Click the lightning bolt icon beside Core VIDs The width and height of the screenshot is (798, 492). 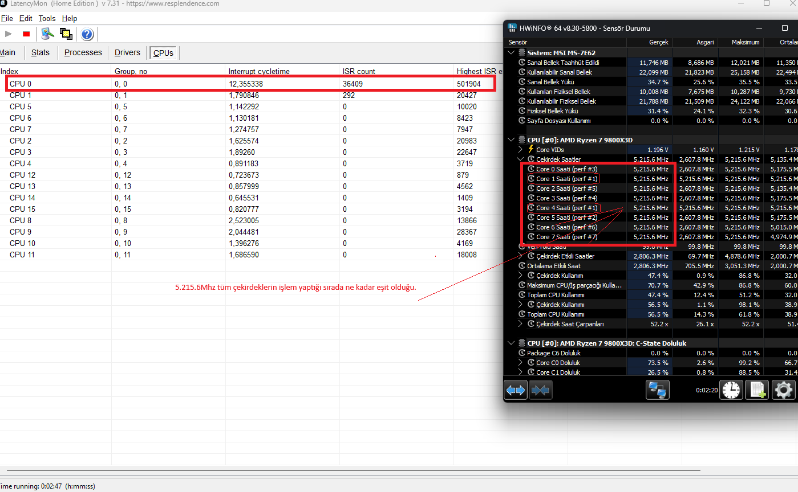[531, 150]
